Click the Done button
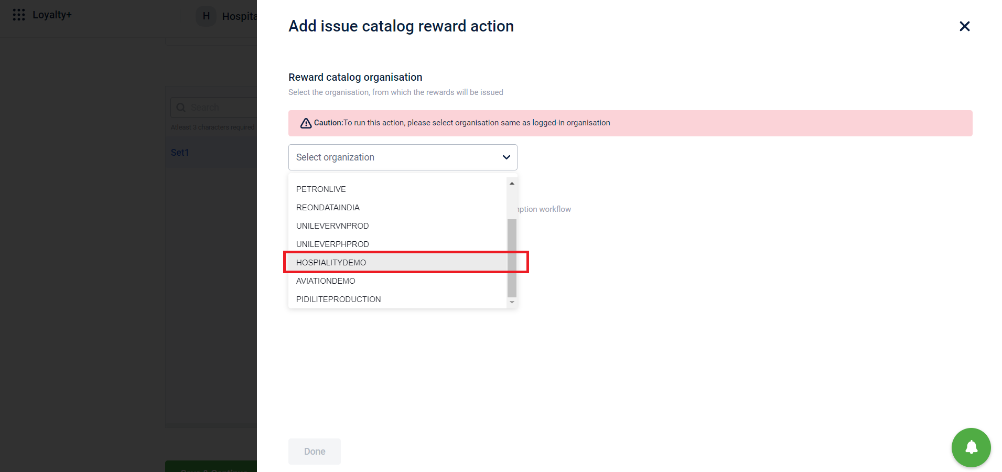 (314, 451)
